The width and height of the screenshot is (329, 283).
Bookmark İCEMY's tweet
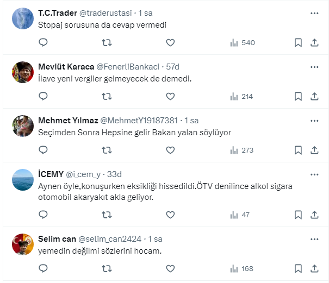pyautogui.click(x=298, y=215)
